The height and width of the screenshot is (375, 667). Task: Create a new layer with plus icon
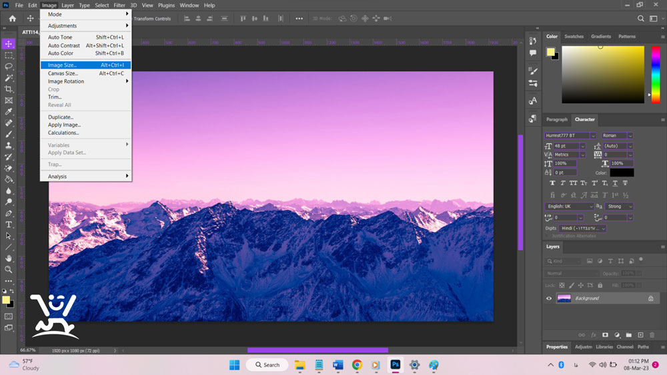point(640,335)
